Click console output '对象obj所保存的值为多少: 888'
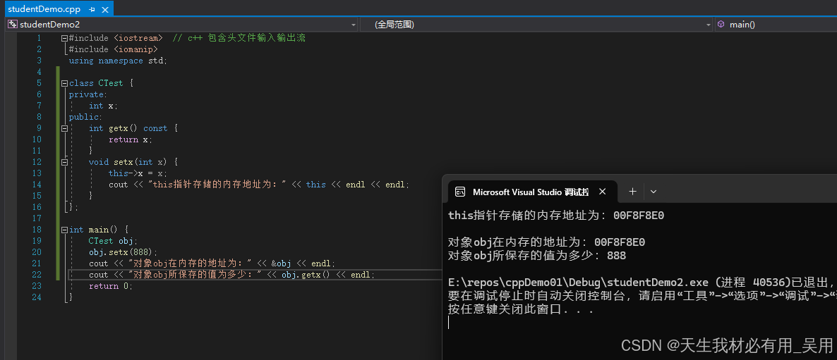 (537, 256)
